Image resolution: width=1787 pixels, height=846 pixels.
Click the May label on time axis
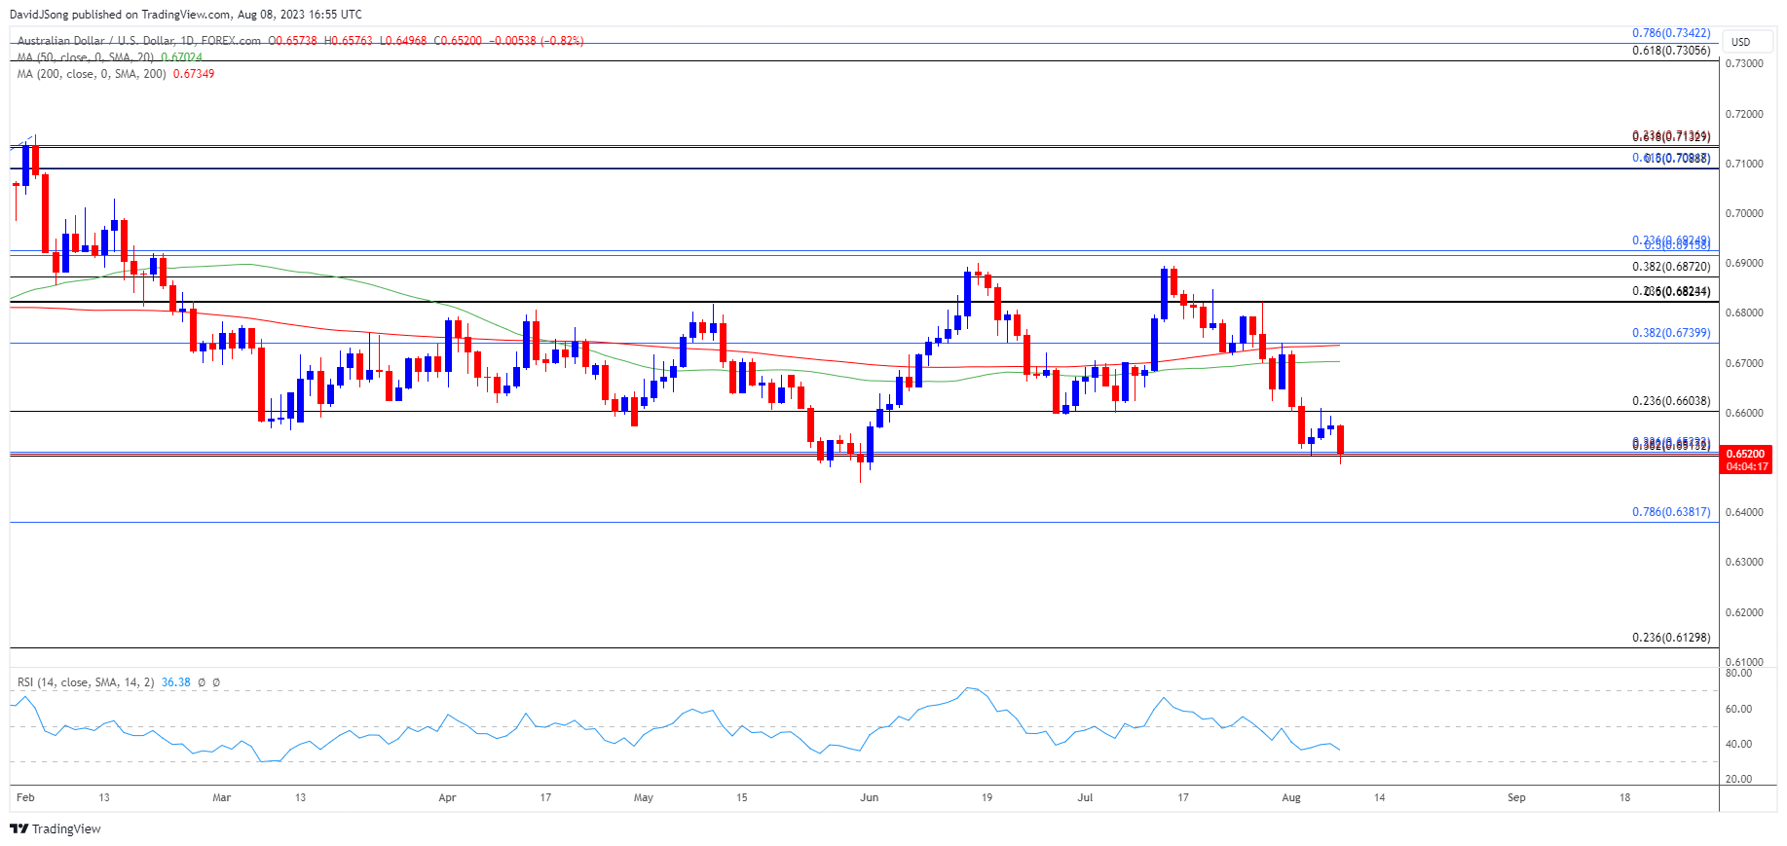pyautogui.click(x=643, y=797)
